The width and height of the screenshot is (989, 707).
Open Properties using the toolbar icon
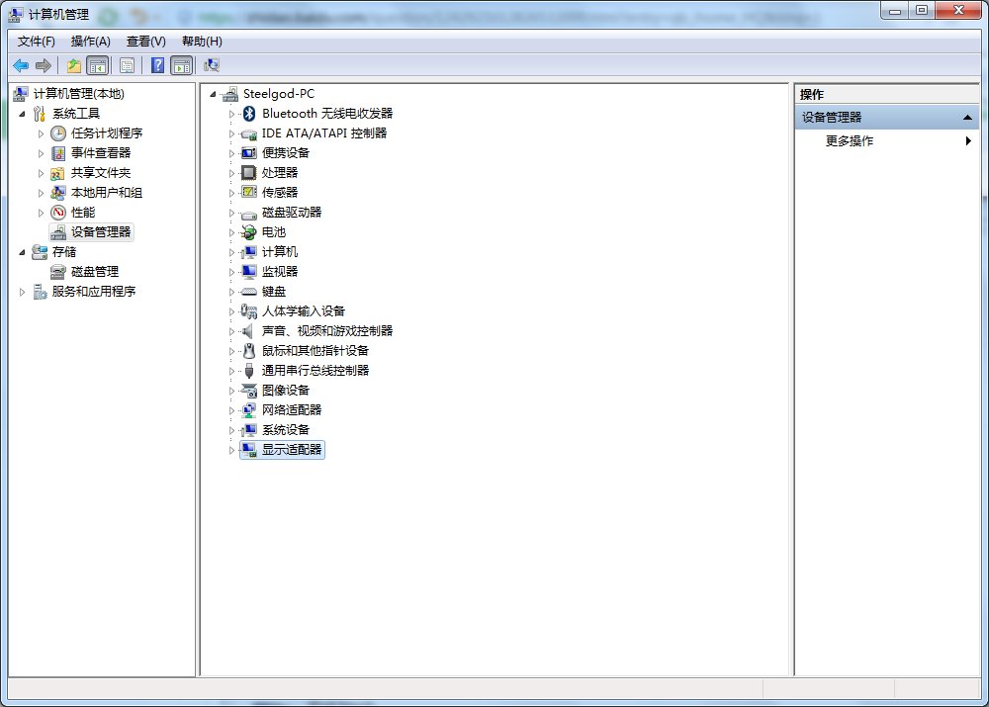tap(128, 65)
